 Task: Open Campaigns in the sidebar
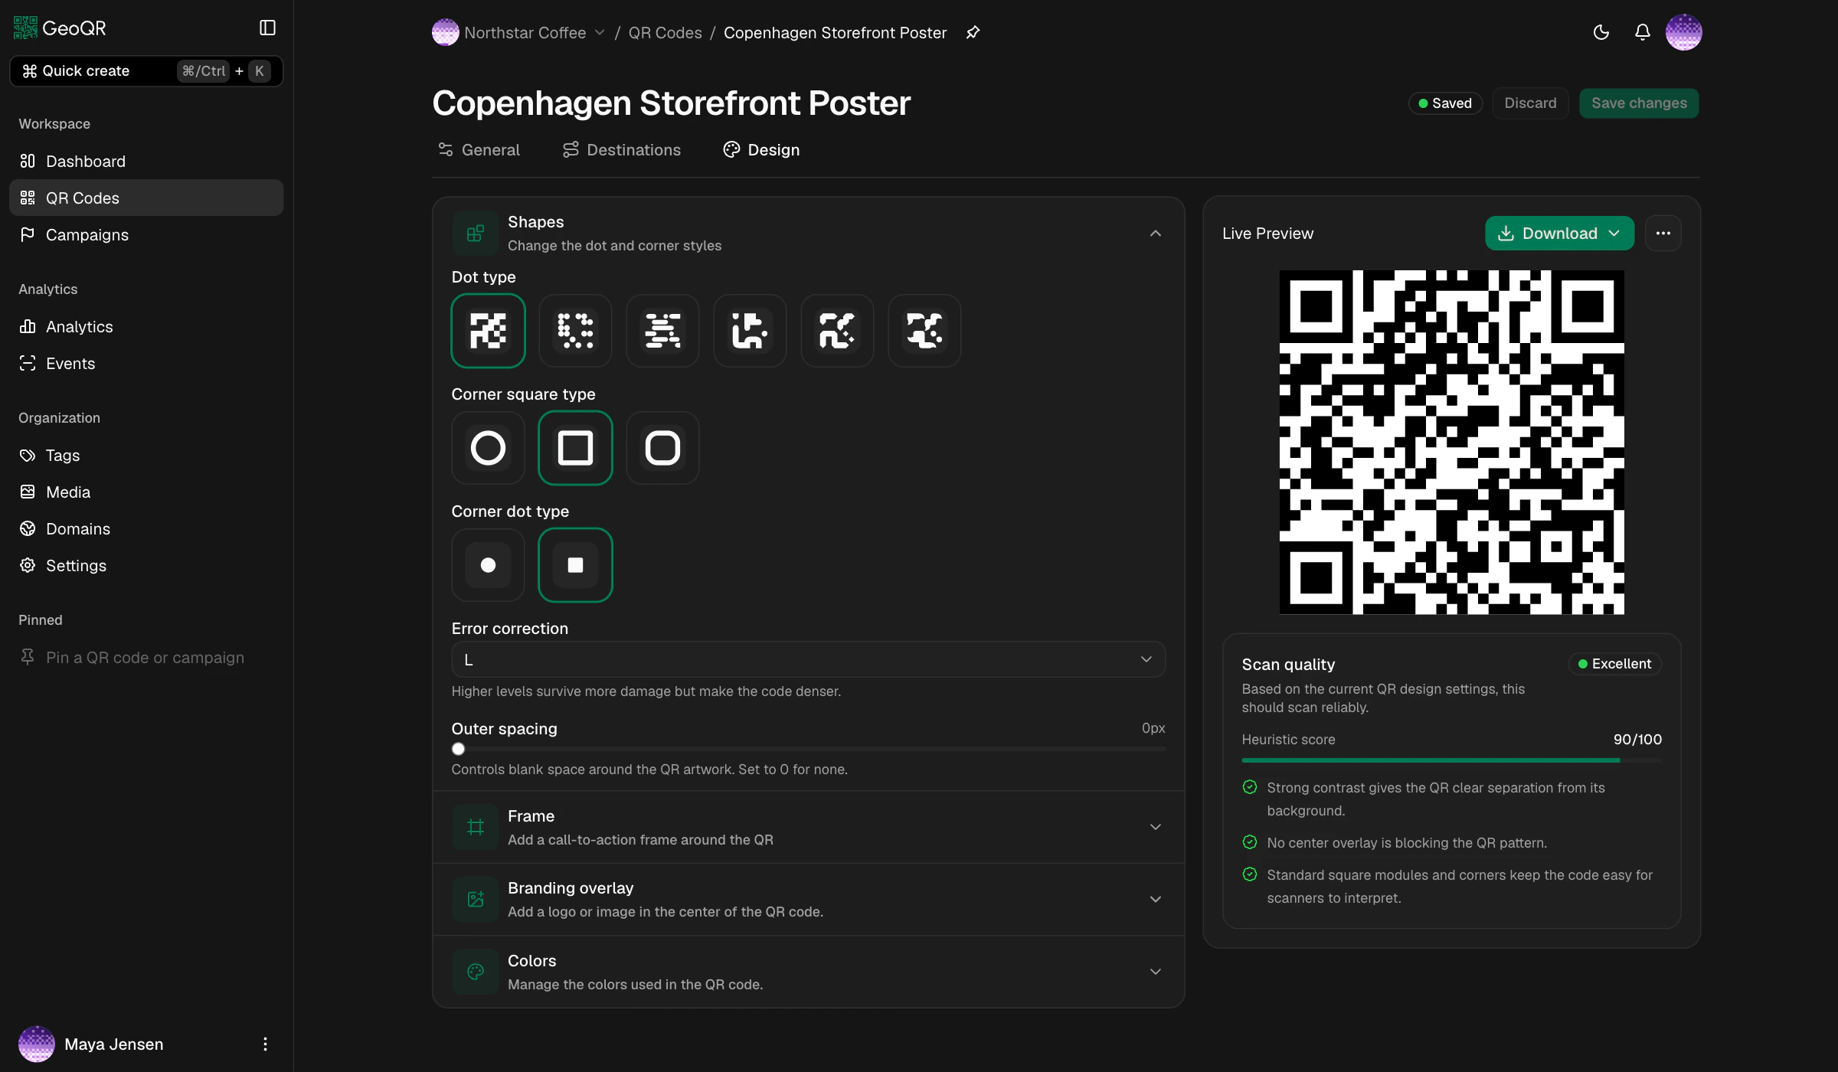click(146, 234)
